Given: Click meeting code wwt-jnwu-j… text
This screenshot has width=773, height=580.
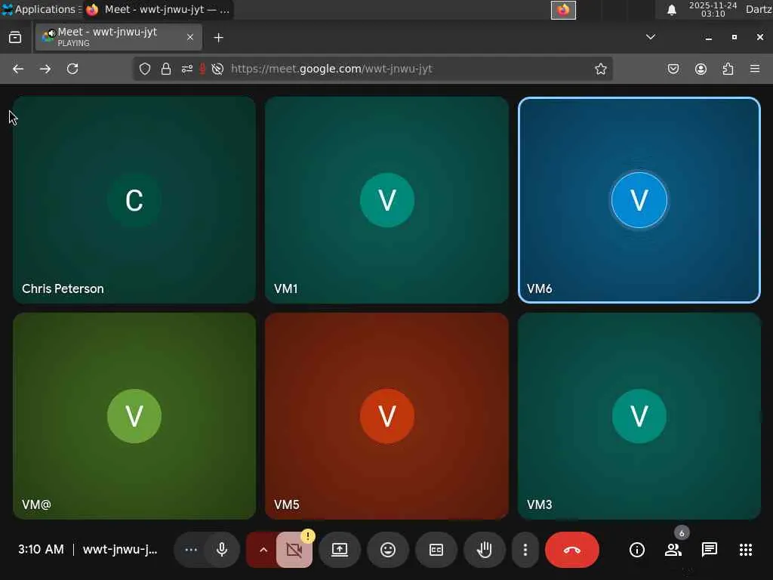Looking at the screenshot, I should [120, 550].
